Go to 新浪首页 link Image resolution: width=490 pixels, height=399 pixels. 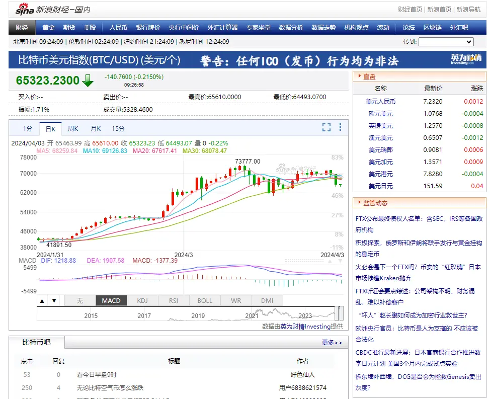point(439,10)
